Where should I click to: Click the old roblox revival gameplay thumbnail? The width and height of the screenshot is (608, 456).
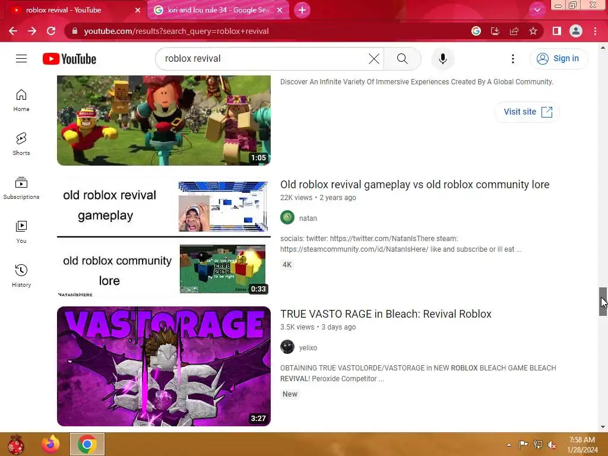pyautogui.click(x=164, y=237)
